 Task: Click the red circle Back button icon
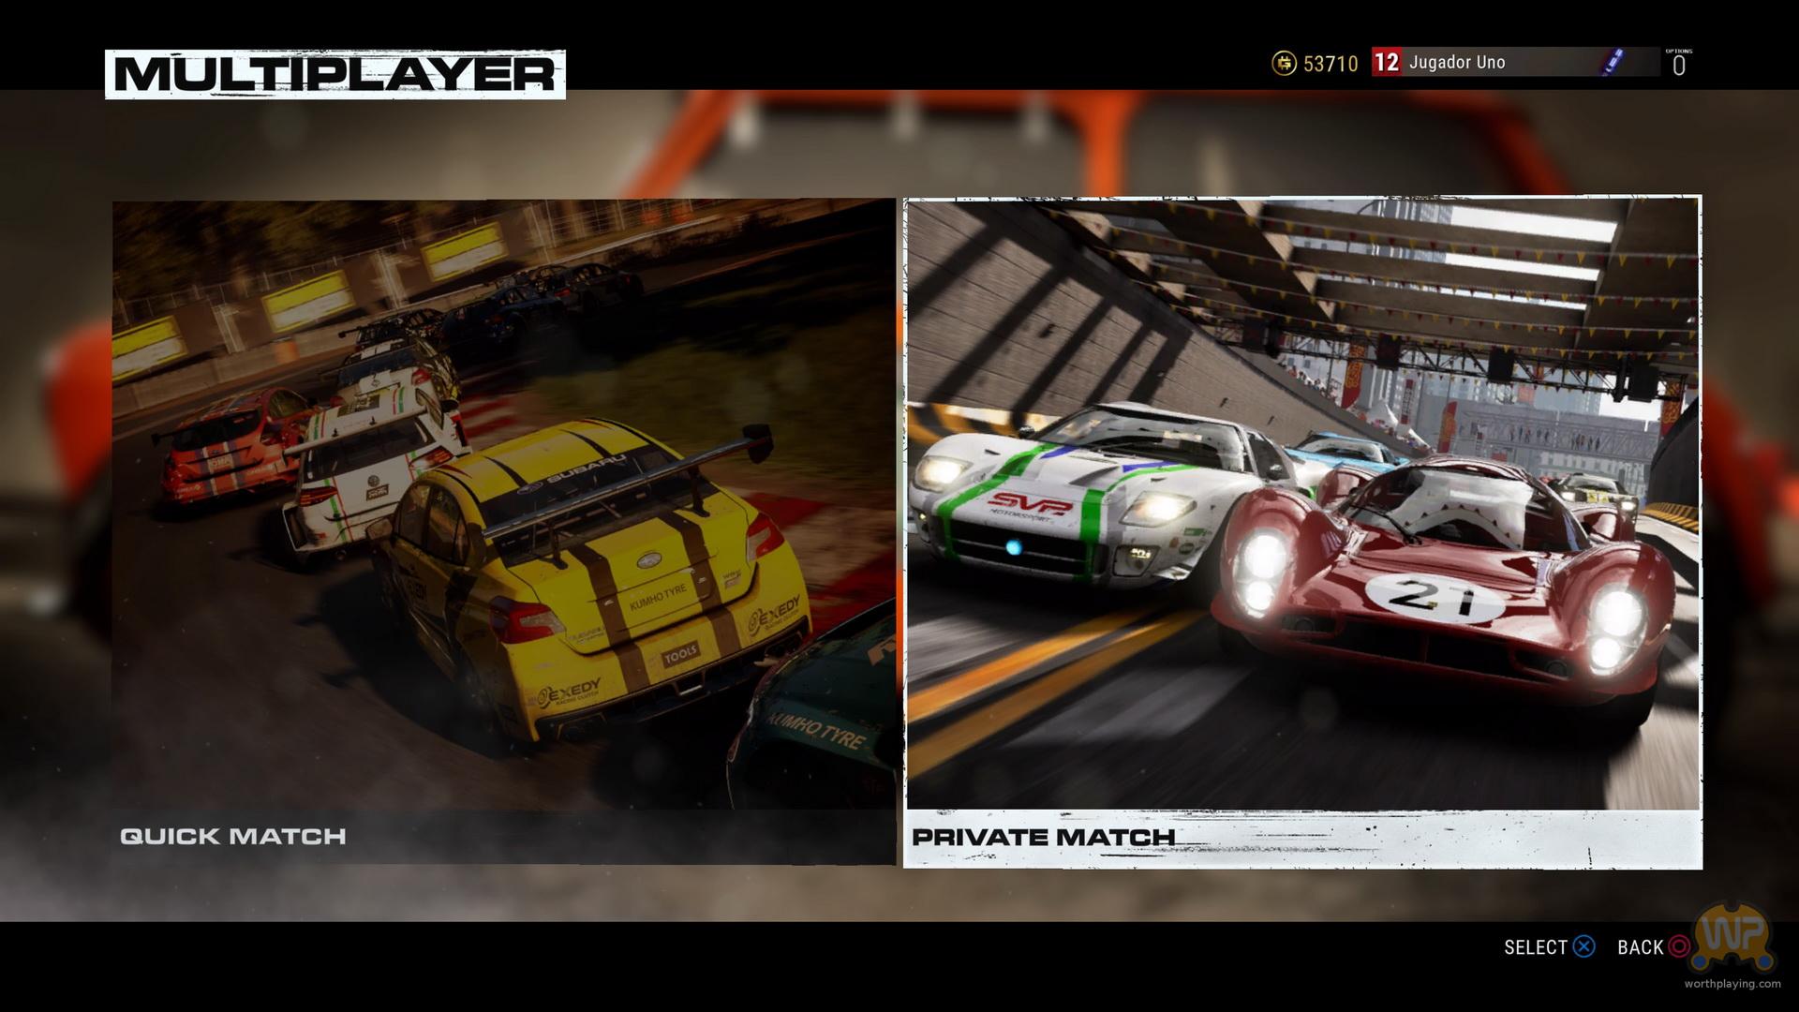coord(1679,946)
